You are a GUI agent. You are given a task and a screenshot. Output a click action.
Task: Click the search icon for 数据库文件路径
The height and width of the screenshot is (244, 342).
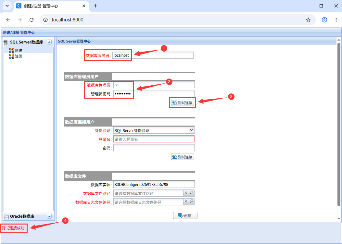click(191, 193)
